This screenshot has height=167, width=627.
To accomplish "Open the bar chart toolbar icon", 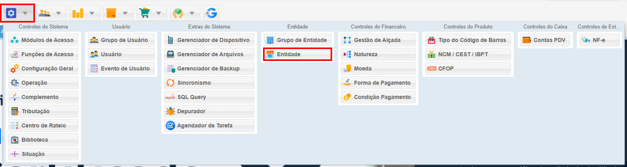I will (x=78, y=13).
